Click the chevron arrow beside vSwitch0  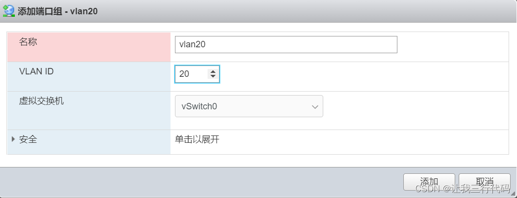point(315,107)
